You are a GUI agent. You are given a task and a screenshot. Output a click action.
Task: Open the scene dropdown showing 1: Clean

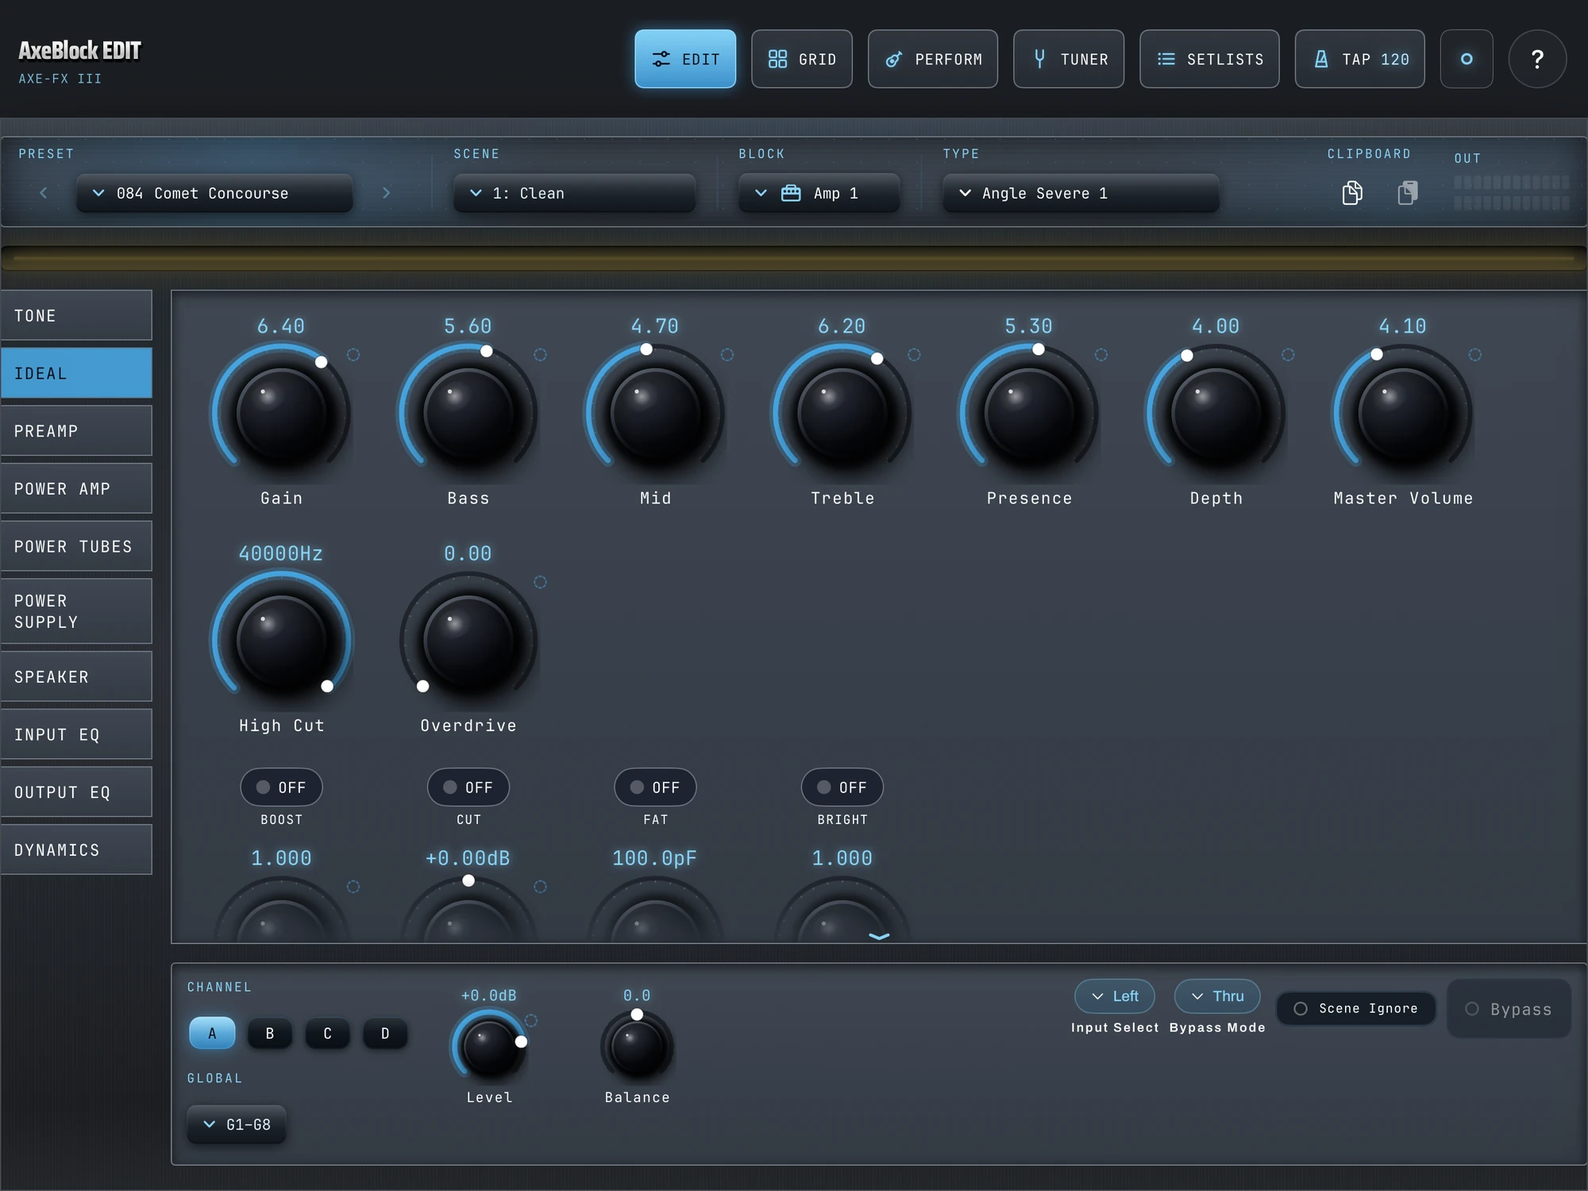click(574, 193)
